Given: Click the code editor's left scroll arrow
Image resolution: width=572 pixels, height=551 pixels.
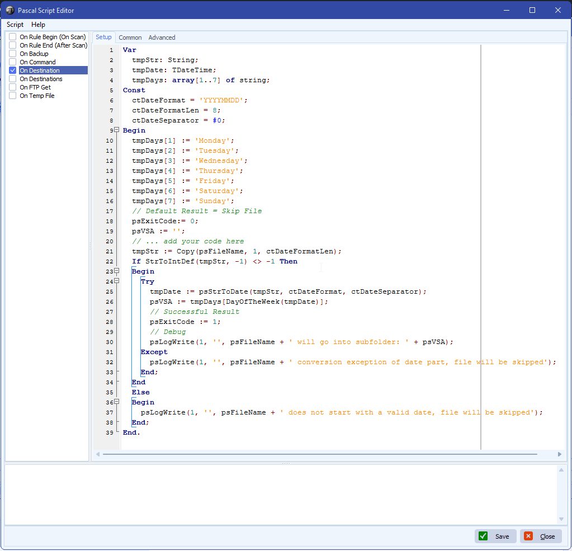Looking at the screenshot, I should tap(98, 454).
